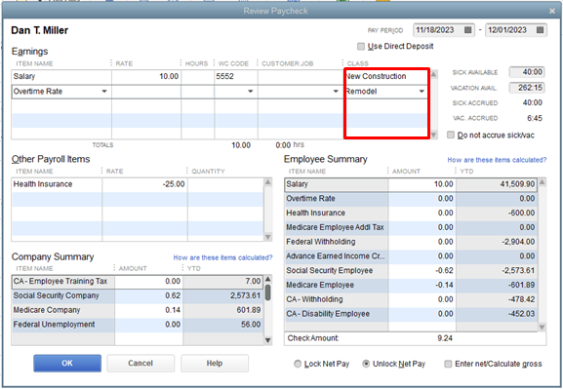
Task: Select Federal Unemployment row
Action: (138, 325)
